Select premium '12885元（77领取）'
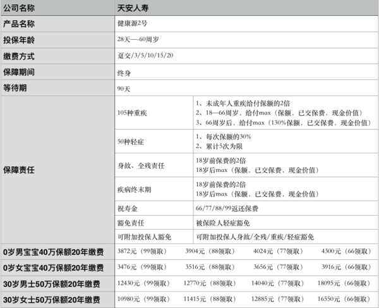 pos(278,299)
